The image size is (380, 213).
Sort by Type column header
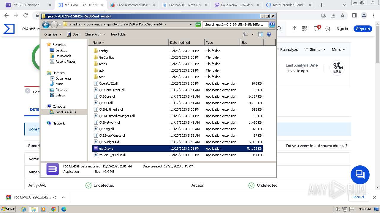point(222,43)
